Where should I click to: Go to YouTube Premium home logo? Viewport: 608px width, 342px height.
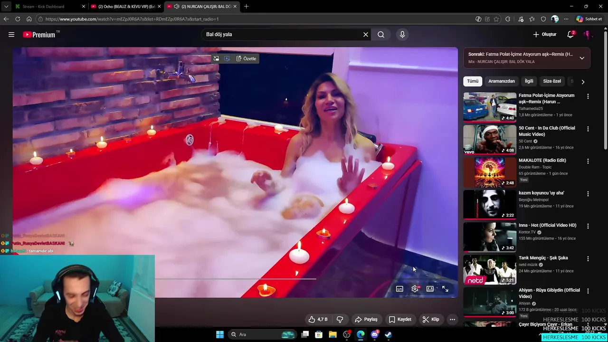pyautogui.click(x=39, y=35)
